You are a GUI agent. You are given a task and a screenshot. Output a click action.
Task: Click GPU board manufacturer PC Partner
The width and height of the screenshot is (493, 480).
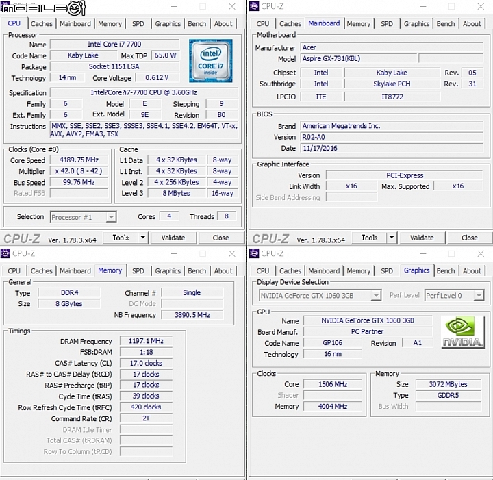click(x=368, y=331)
